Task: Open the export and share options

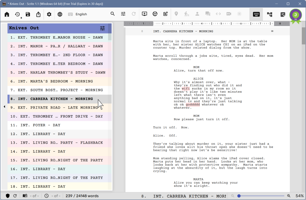Action: click(38, 14)
